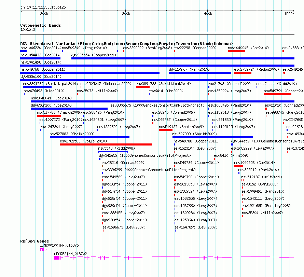This screenshot has width=304, height=277.
Task: Click the esv21703 (Conrad2009) variant label
Action: click(x=229, y=84)
